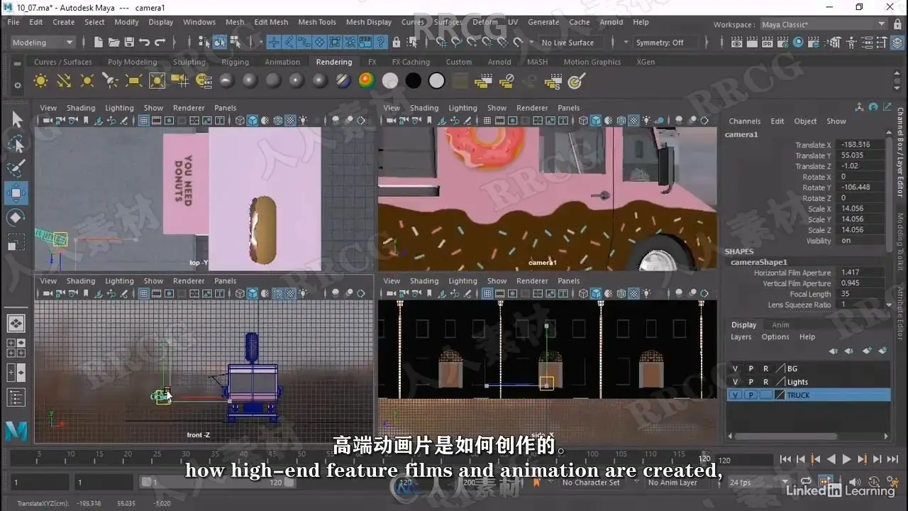Image resolution: width=908 pixels, height=511 pixels.
Task: Open the top-left viewport Renderer menu
Action: tap(189, 108)
